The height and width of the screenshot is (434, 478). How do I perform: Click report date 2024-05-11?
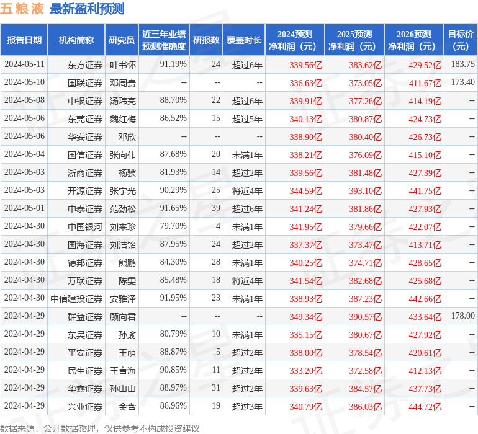pyautogui.click(x=24, y=64)
